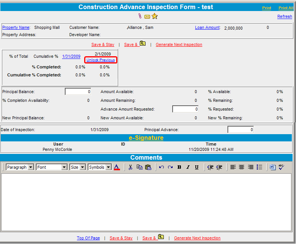The image size is (296, 244).
Task: Decrease indent in comments editor
Action: (210, 167)
